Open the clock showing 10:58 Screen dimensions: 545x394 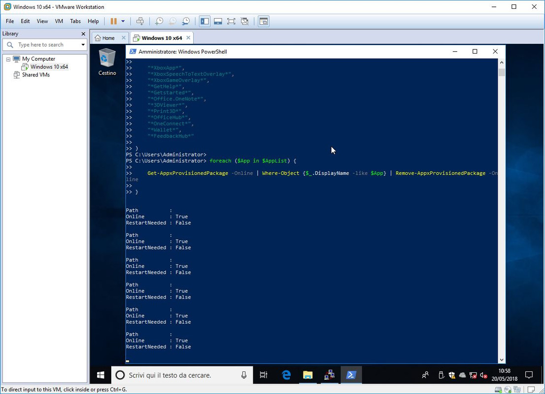pyautogui.click(x=504, y=375)
